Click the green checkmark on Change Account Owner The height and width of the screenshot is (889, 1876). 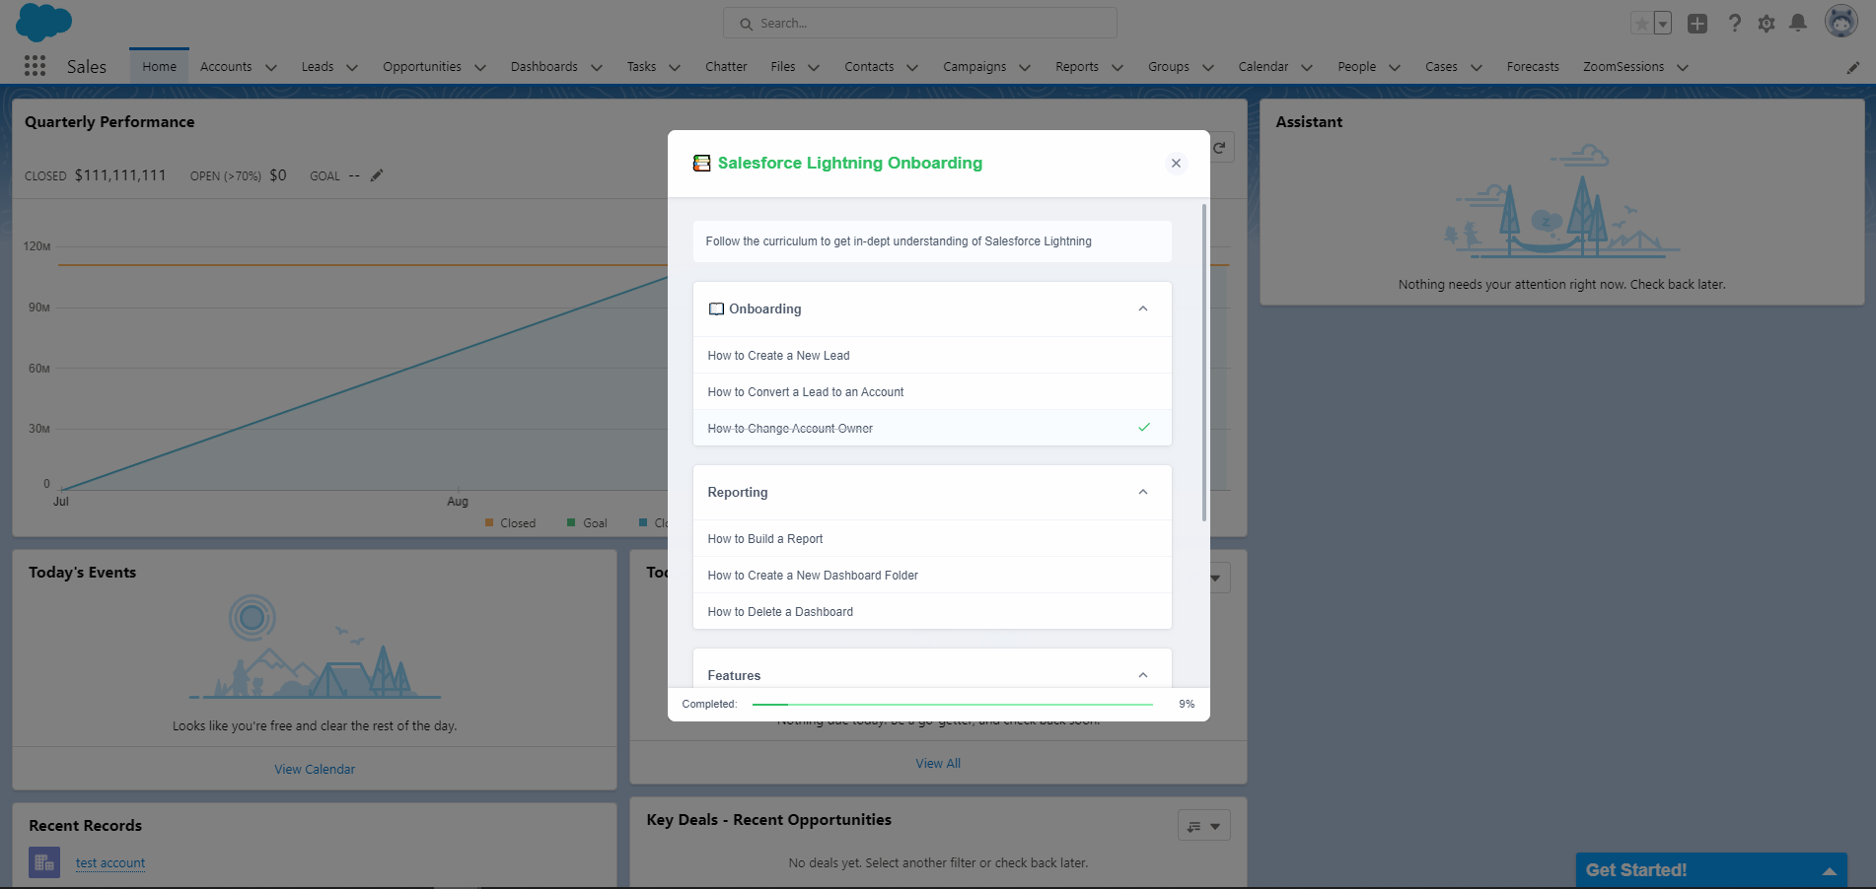pos(1144,428)
